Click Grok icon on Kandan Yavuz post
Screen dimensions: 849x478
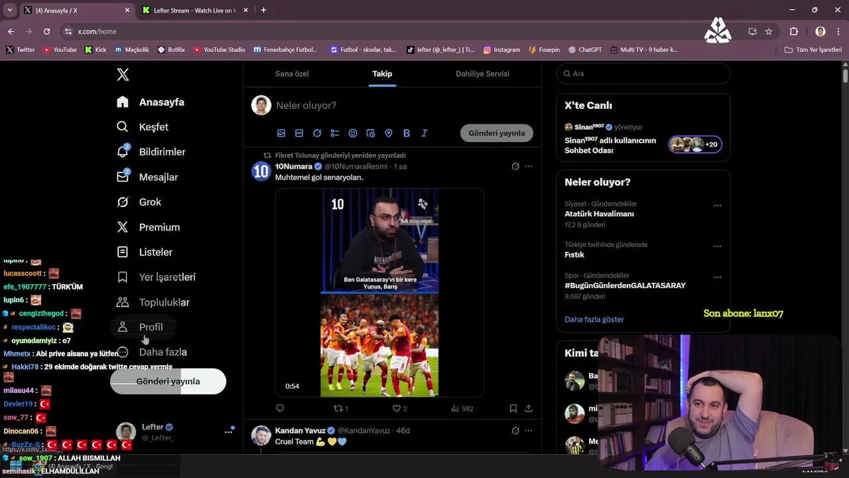[515, 431]
